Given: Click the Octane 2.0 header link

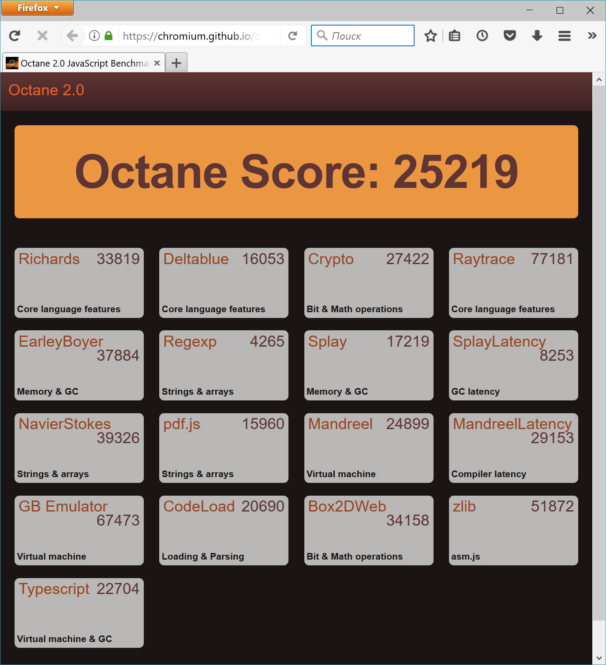Looking at the screenshot, I should pyautogui.click(x=46, y=90).
